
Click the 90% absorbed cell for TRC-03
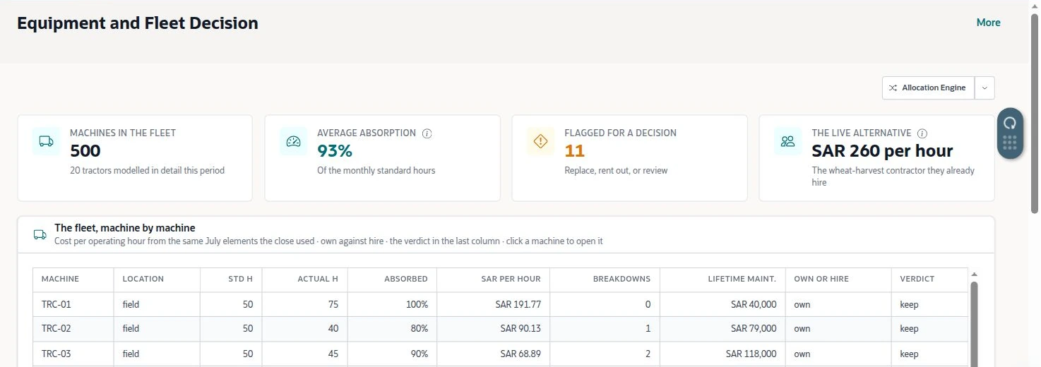pos(392,354)
